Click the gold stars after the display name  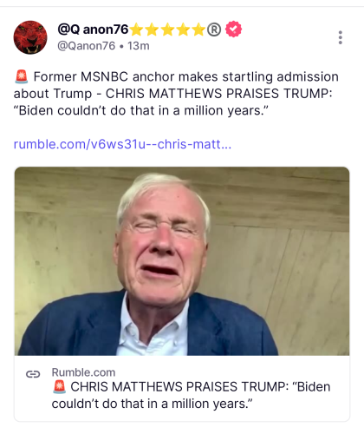[167, 30]
